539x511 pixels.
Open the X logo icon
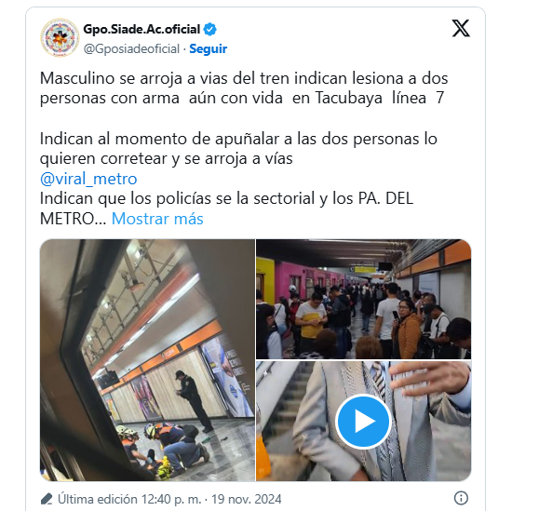[461, 28]
